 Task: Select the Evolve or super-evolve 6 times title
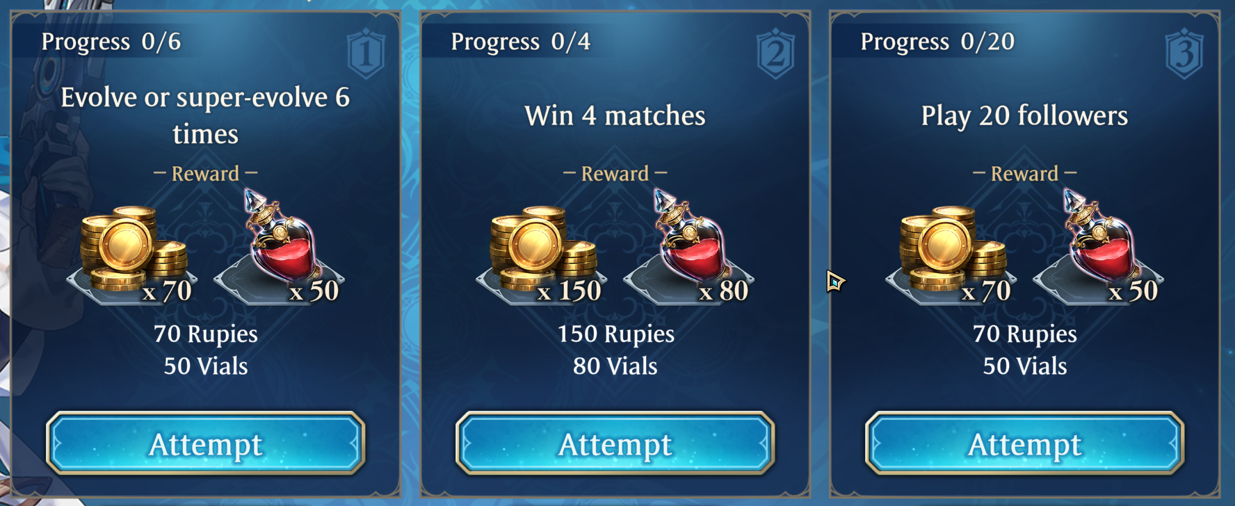pyautogui.click(x=205, y=115)
